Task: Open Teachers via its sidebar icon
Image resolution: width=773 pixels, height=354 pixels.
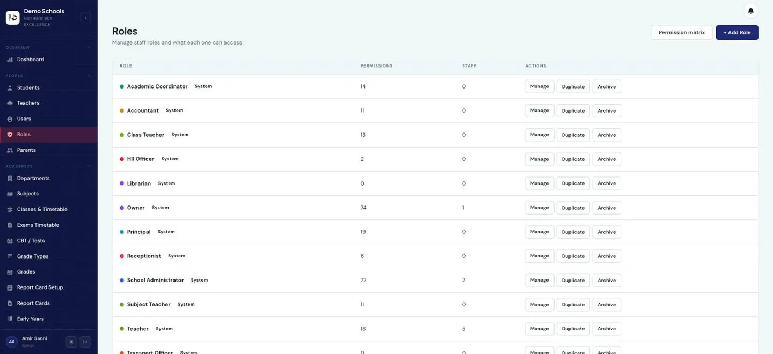Action: (x=10, y=103)
